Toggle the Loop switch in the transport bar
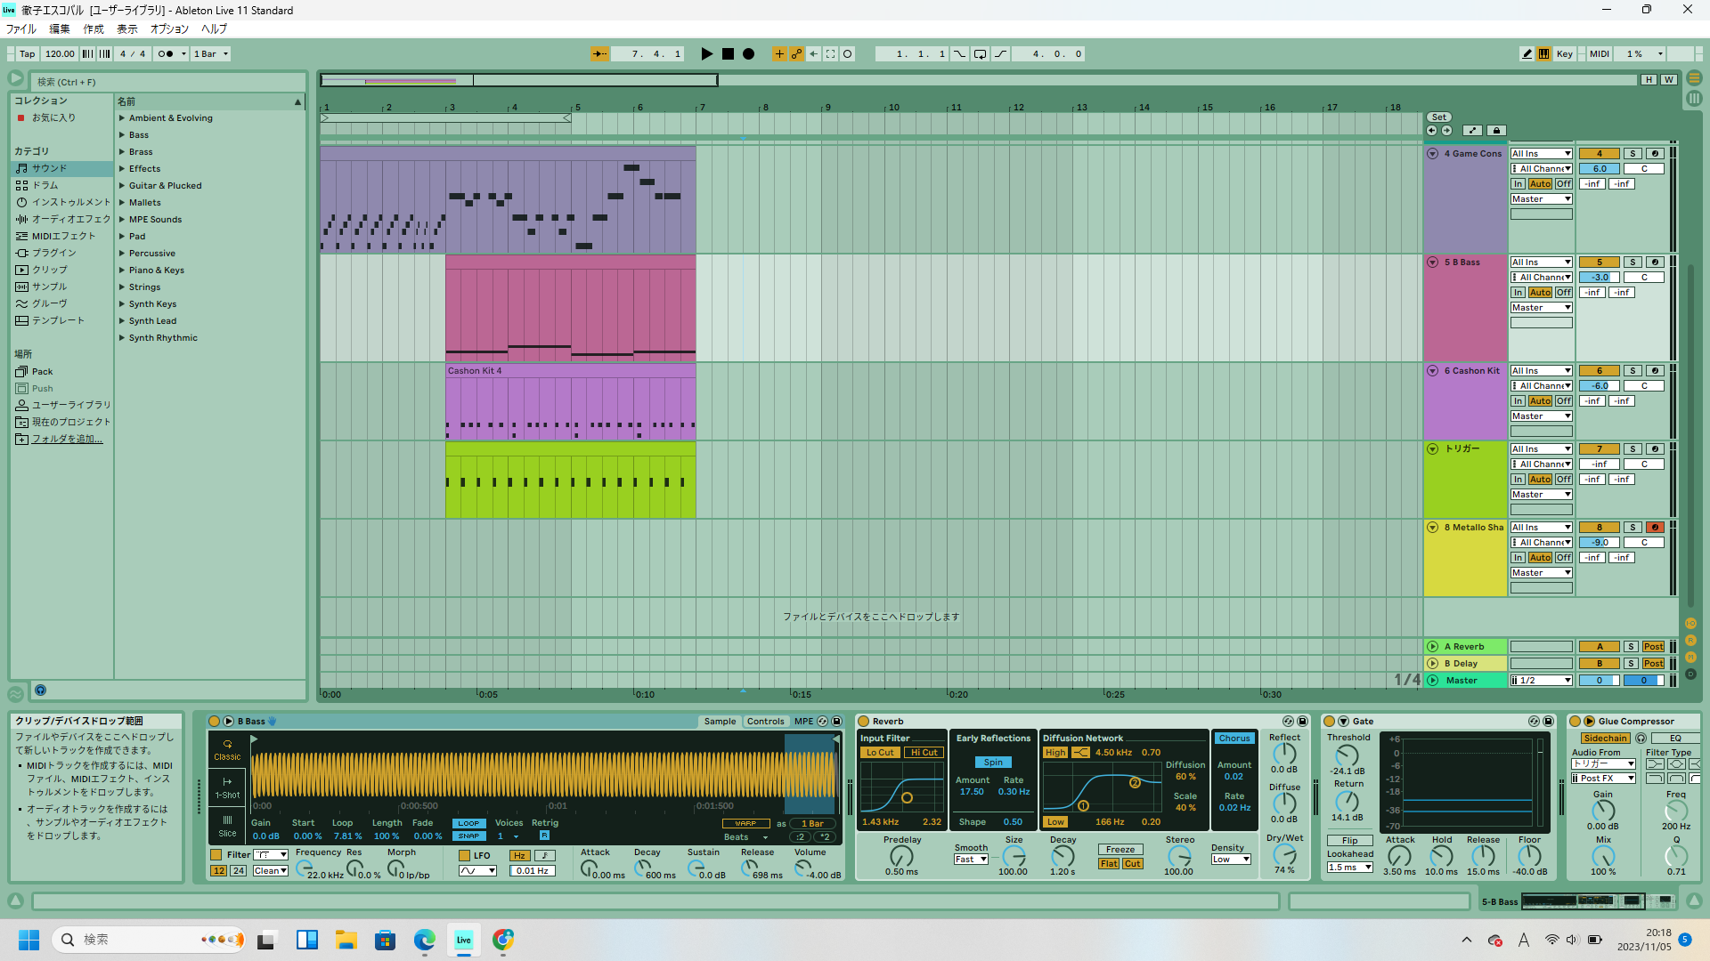The width and height of the screenshot is (1710, 961). point(980,54)
